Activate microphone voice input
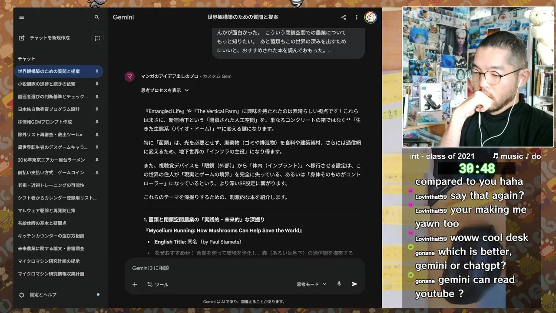This screenshot has width=556, height=313. pos(339,284)
